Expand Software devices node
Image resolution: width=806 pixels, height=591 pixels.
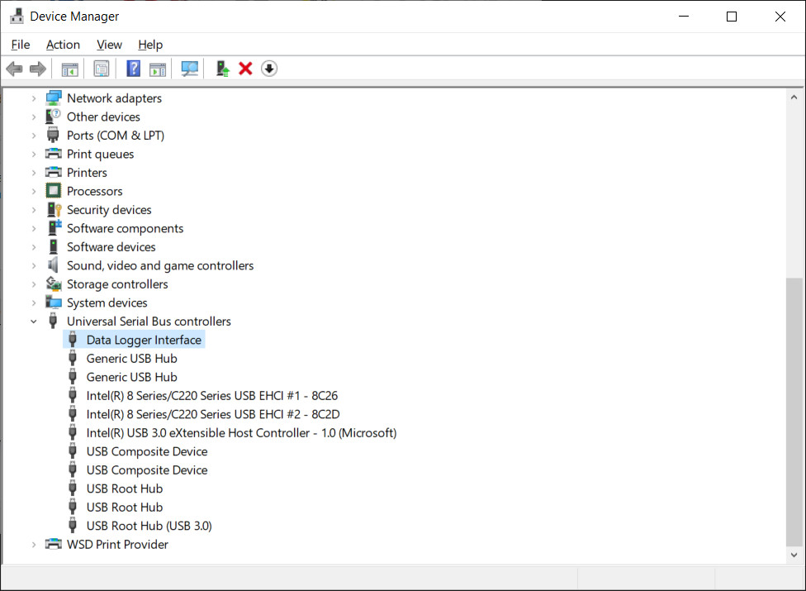[x=34, y=247]
